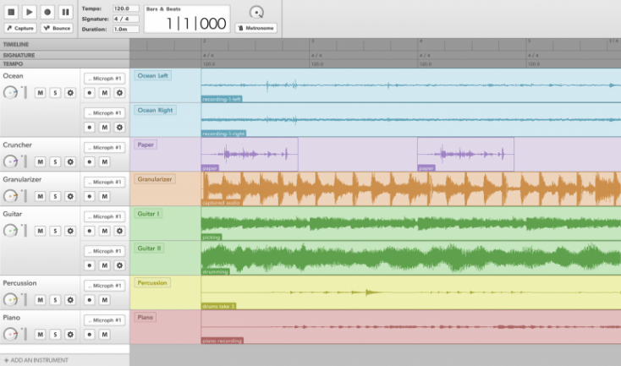Adjust the Granularizer volume knob

pyautogui.click(x=11, y=196)
